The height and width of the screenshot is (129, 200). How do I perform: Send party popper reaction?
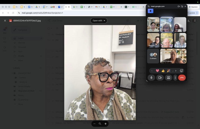168,71
